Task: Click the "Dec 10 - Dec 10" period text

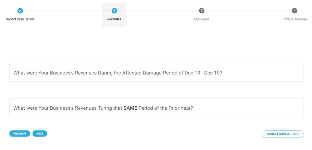Action: [203, 73]
